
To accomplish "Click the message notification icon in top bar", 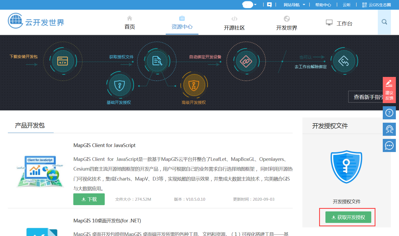I will pos(269,5).
